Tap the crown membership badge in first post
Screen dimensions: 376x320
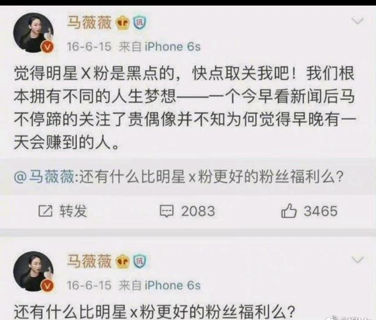pos(123,23)
